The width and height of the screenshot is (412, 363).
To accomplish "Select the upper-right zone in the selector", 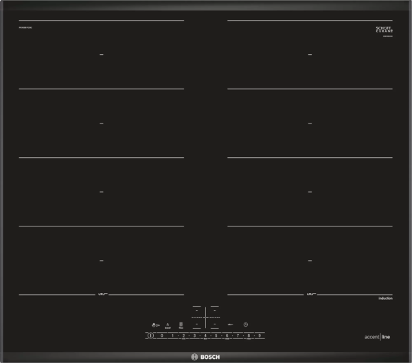I will pos(215,310).
